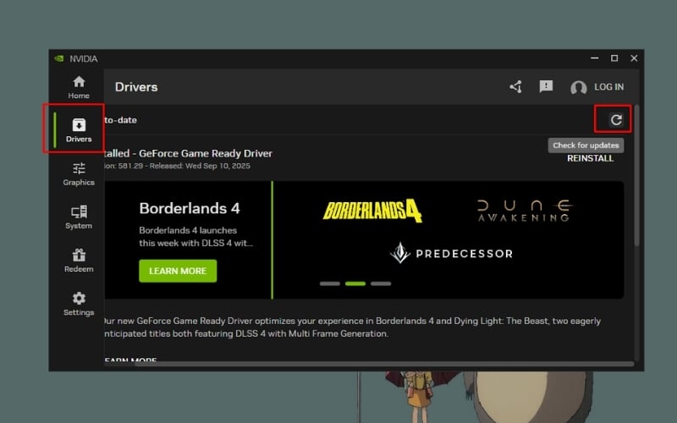Jump to the third carousel slide indicator
677x423 pixels.
pos(381,283)
